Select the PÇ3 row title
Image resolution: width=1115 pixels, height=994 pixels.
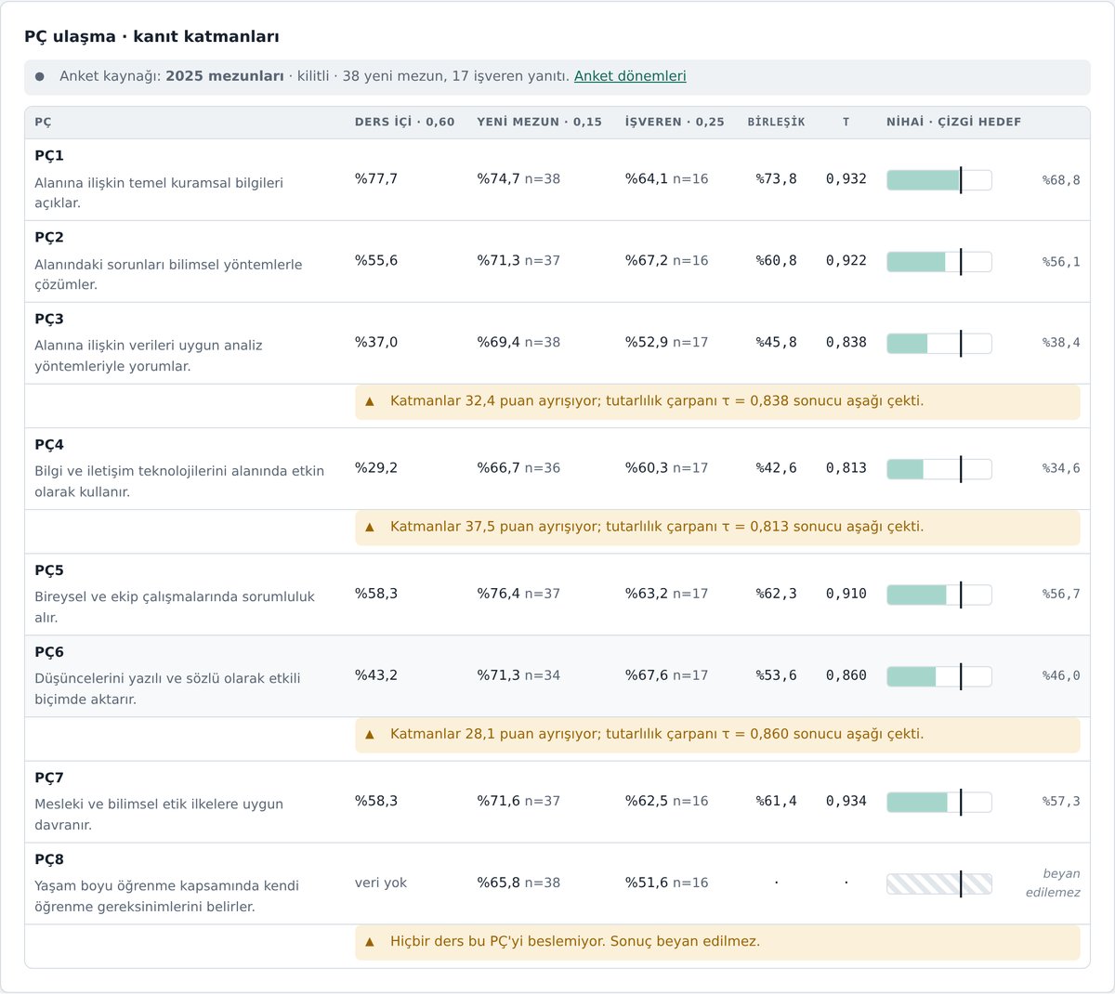pyautogui.click(x=49, y=319)
